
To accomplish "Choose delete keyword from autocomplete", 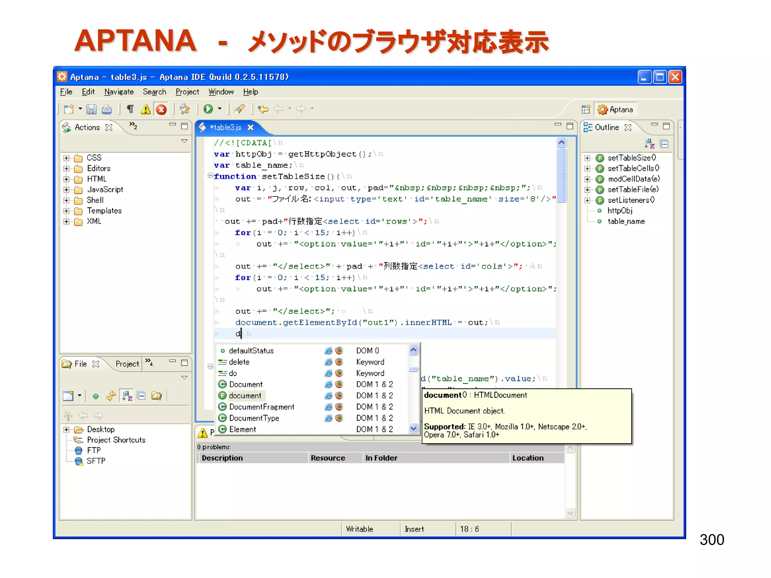I will (239, 362).
